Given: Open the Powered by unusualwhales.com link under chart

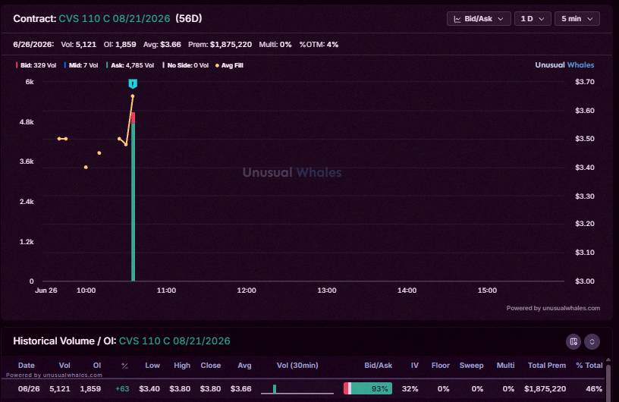Looking at the screenshot, I should (x=553, y=308).
